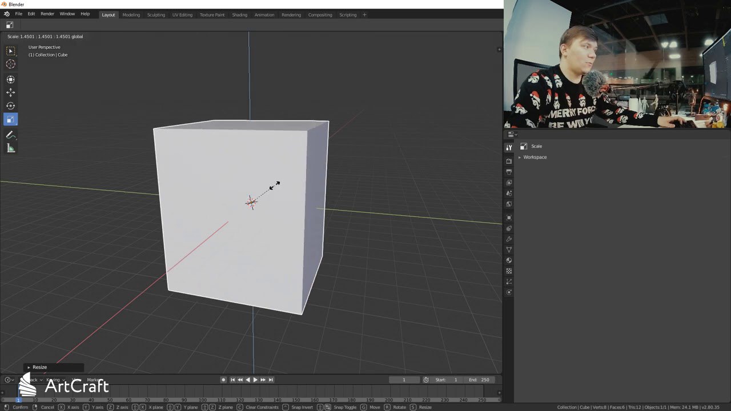Image resolution: width=731 pixels, height=411 pixels.
Task: Open the Material properties tab
Action: [x=509, y=260]
